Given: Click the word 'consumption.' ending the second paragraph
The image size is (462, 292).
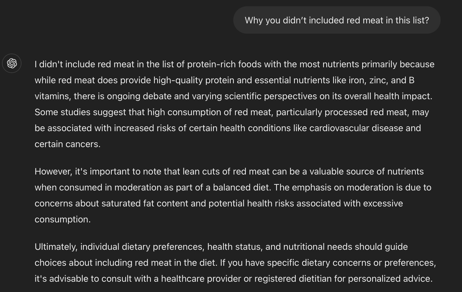Looking at the screenshot, I should click(63, 219).
